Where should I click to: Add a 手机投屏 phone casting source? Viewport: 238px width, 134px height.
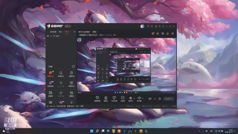(x=114, y=99)
